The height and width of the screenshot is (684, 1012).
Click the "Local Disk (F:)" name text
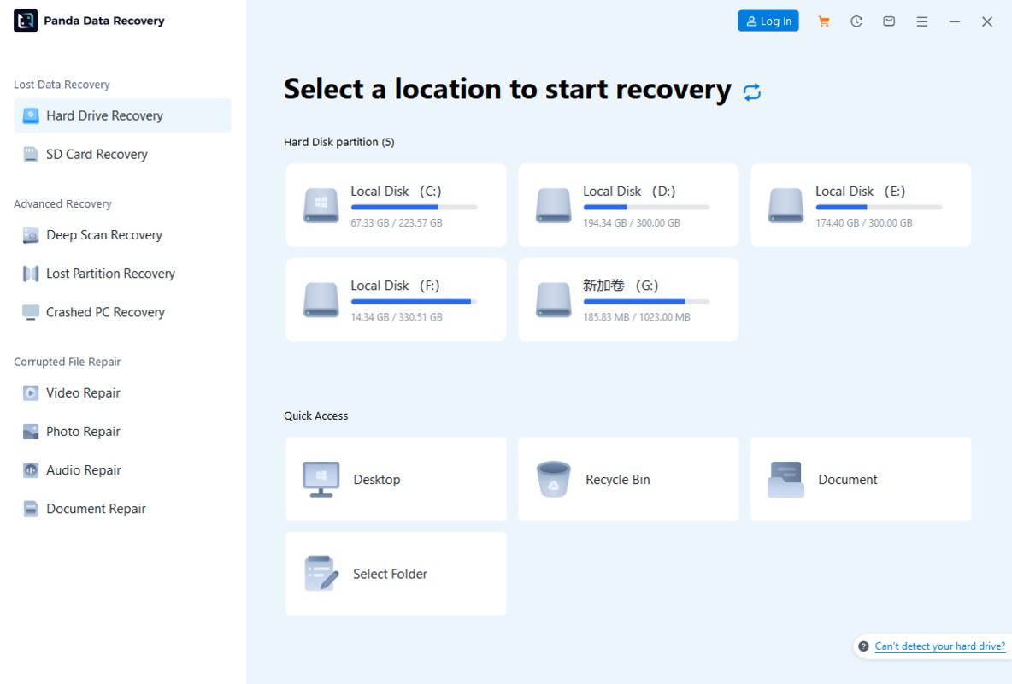[395, 286]
